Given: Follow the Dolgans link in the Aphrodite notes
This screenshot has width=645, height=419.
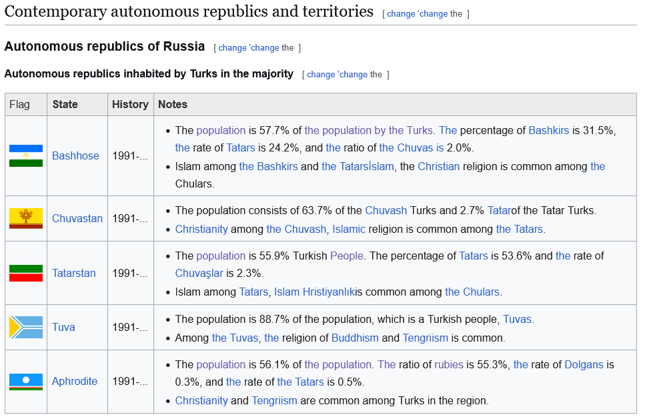Looking at the screenshot, I should (x=584, y=364).
